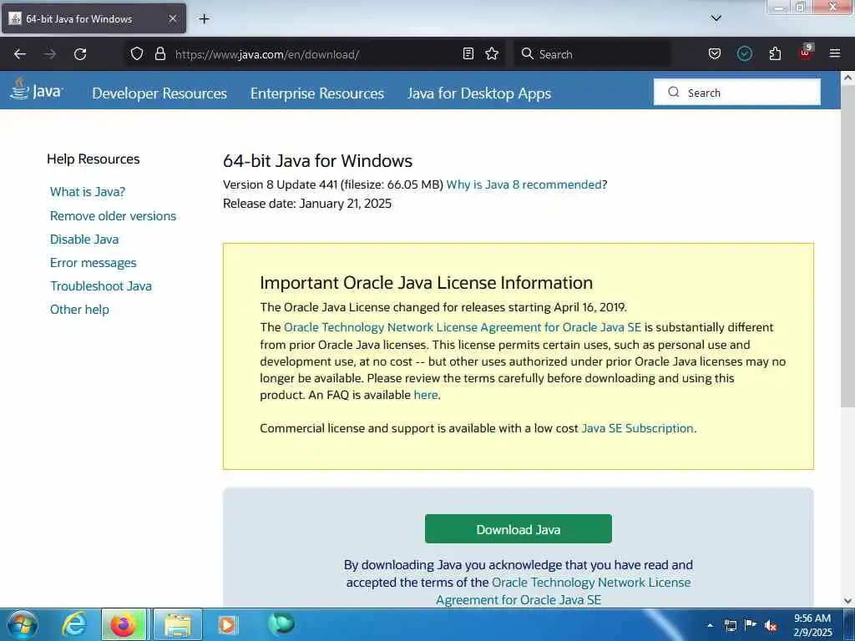
Task: Click the magnifier in Firefox search box
Action: tap(528, 53)
